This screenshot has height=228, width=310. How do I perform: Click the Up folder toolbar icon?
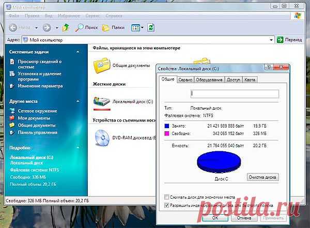(x=66, y=27)
